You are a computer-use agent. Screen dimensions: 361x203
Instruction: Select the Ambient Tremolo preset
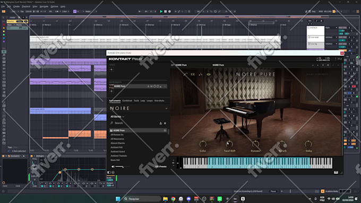(x=118, y=156)
